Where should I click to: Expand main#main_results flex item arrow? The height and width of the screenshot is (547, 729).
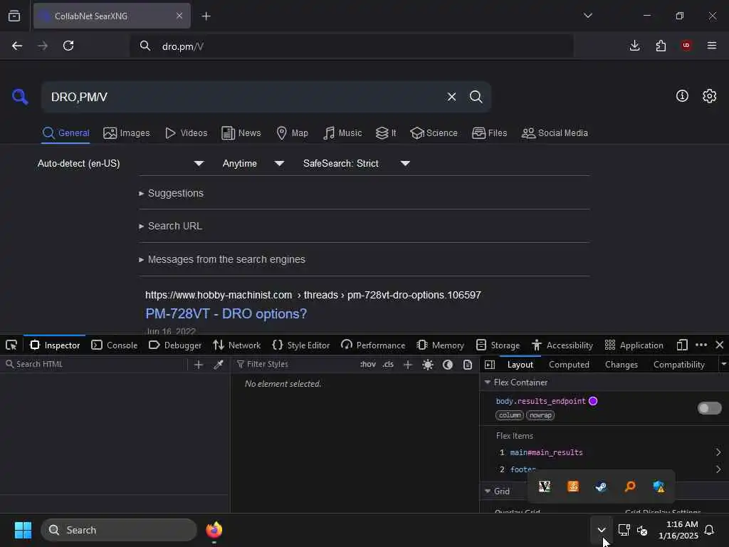[718, 452]
